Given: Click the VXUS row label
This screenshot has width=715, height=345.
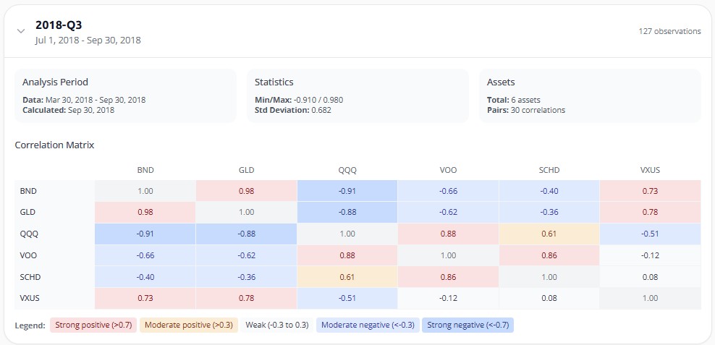Looking at the screenshot, I should pyautogui.click(x=30, y=298).
